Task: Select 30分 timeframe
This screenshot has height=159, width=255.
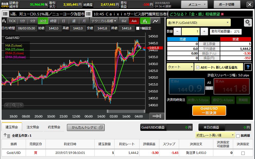Action: pos(43,21)
